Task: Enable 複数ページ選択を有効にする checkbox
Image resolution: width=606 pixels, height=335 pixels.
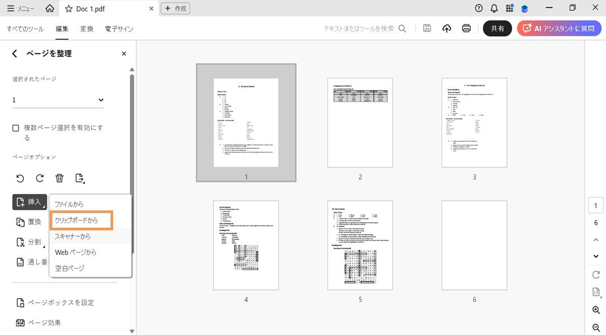Action: pyautogui.click(x=15, y=127)
